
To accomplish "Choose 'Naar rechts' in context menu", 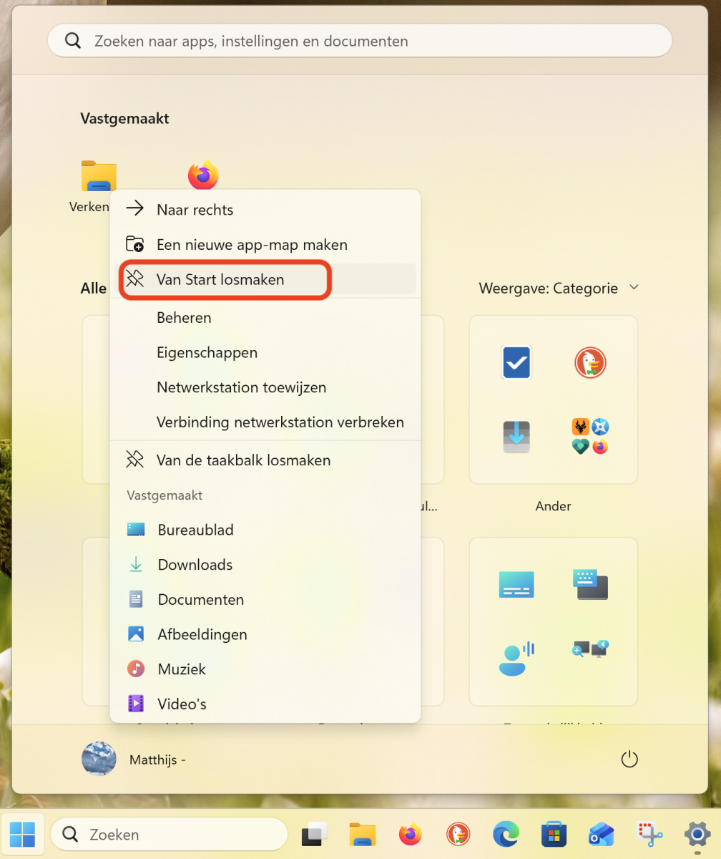I will click(195, 210).
